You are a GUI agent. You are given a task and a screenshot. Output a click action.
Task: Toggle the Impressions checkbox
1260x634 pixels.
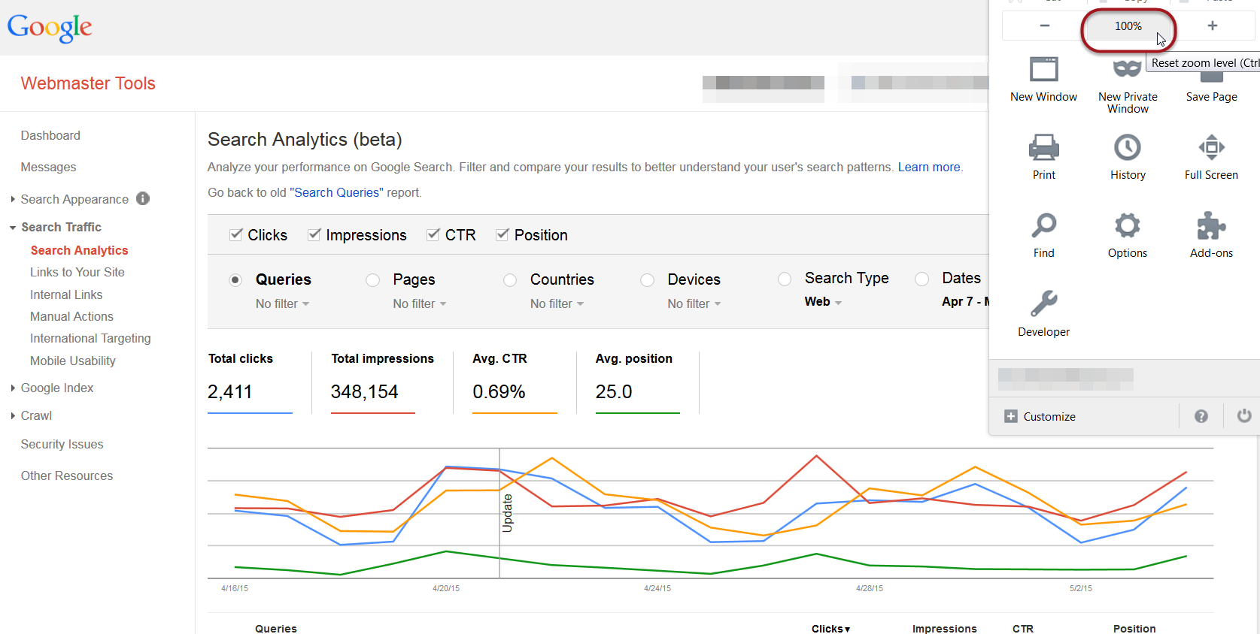[314, 235]
